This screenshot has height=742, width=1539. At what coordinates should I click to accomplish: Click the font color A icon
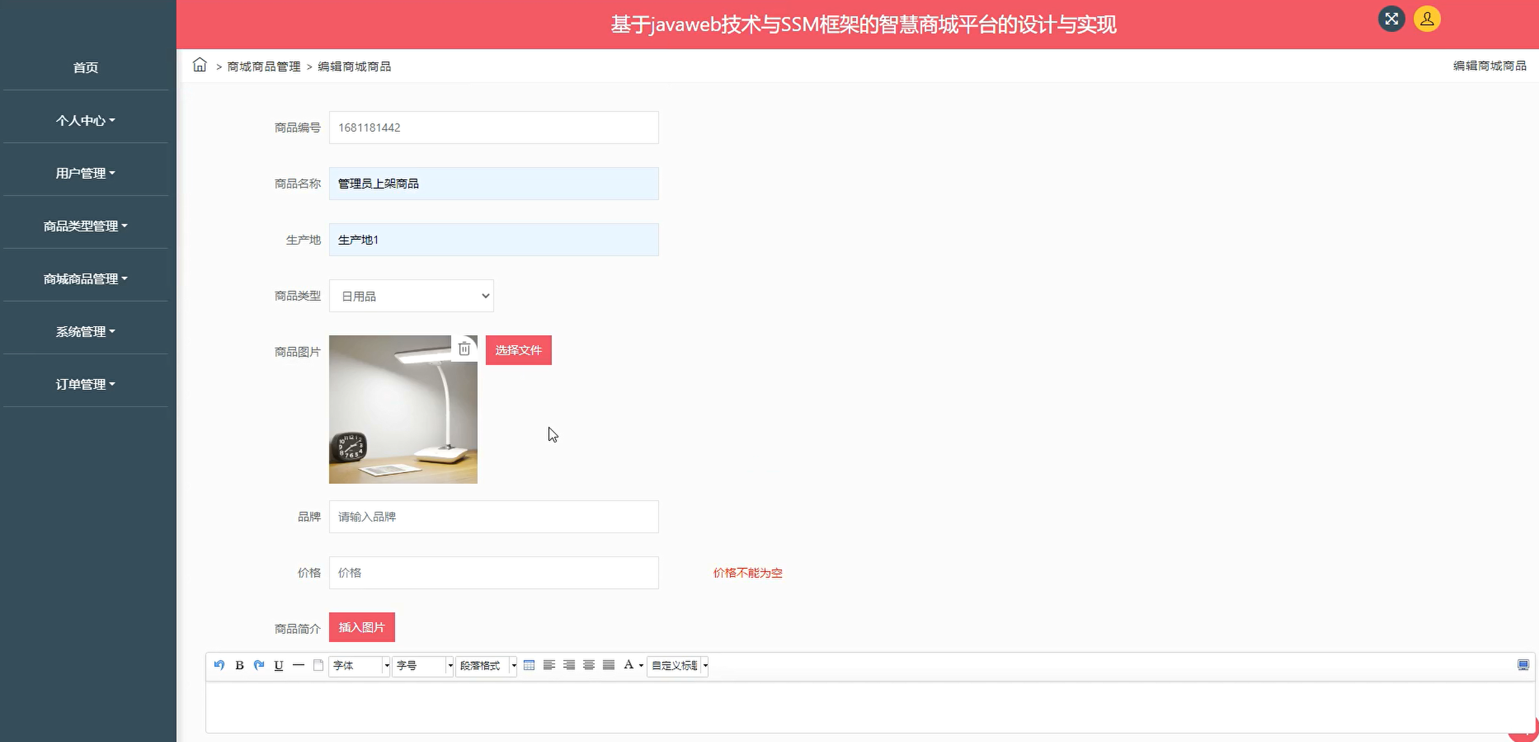(628, 665)
